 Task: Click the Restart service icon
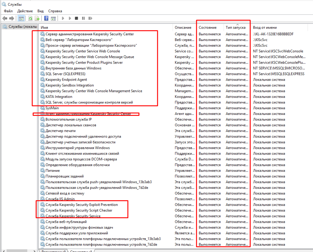pos(90,18)
